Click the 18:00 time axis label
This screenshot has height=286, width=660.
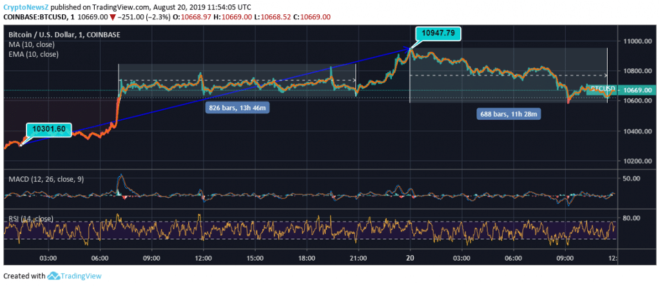click(306, 258)
